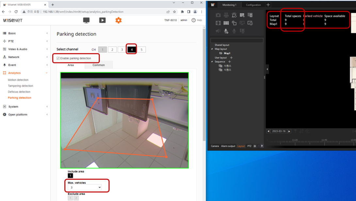Click the orange setup gear icon
The height and width of the screenshot is (201, 356).
tap(118, 20)
